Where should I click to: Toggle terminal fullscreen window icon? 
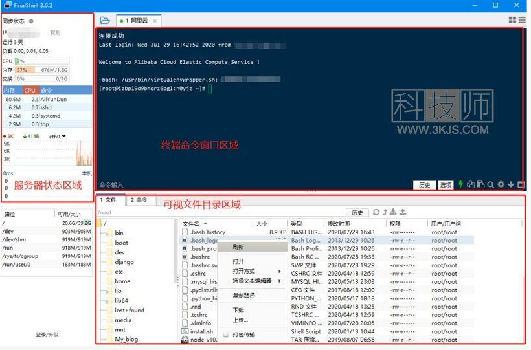(521, 184)
